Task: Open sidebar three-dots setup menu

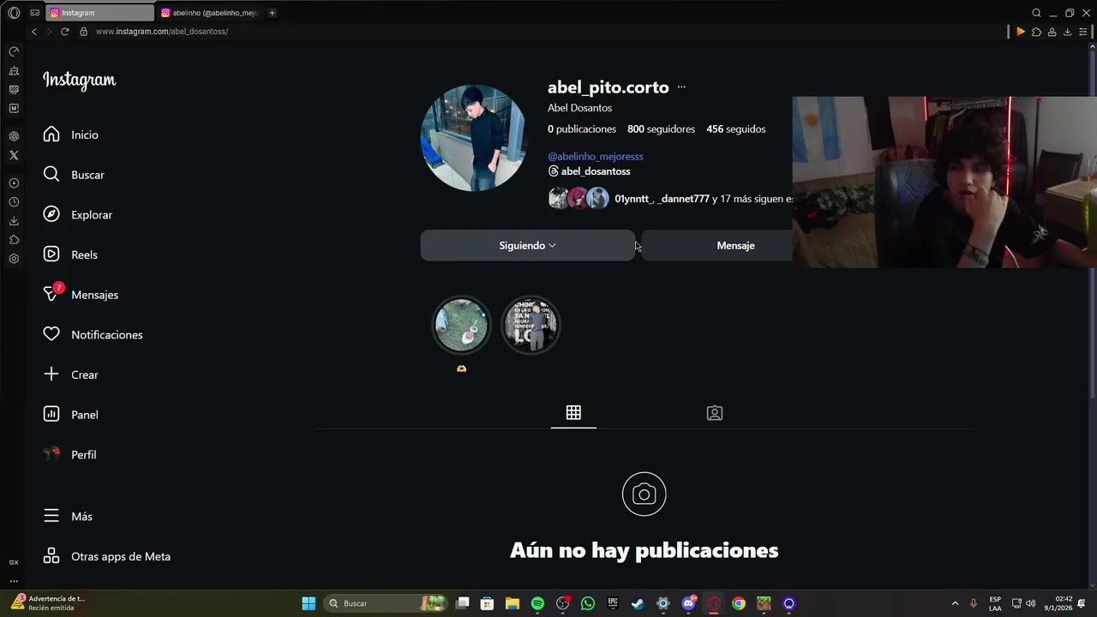Action: 14,581
